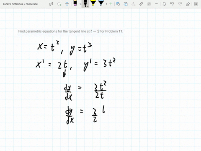Open notifications bell

[x=164, y=4]
